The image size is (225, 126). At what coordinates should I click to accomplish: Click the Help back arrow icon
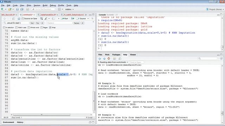(x=100, y=58)
